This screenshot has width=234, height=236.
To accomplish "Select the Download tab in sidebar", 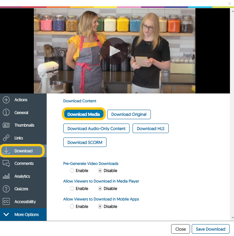I will point(23,151).
